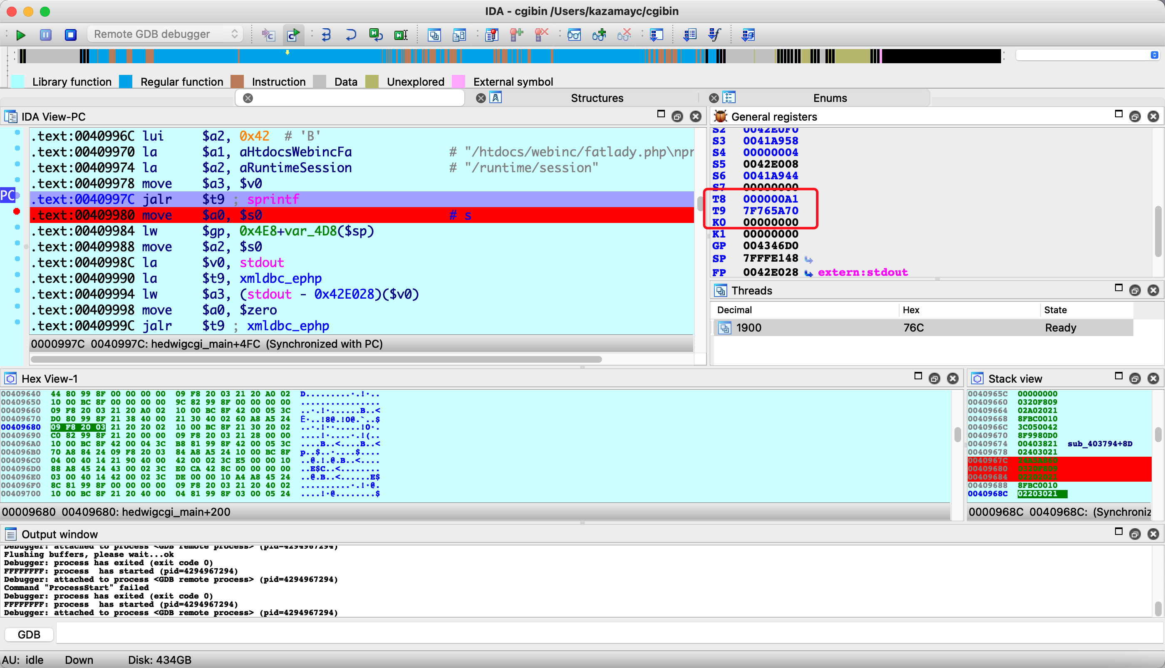Open the Modules list toolbar icon
This screenshot has height=668, width=1165.
click(459, 35)
